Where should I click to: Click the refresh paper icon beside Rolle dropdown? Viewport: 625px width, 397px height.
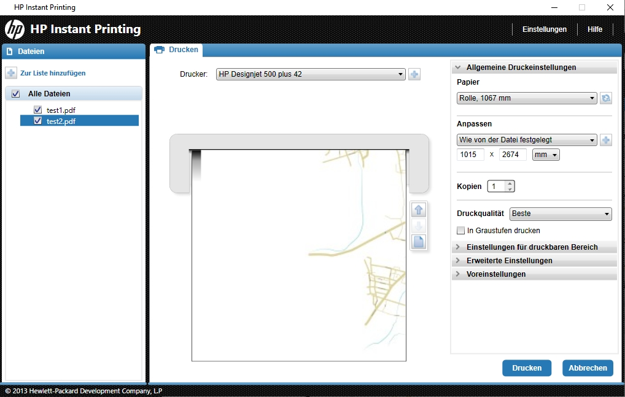tap(606, 98)
